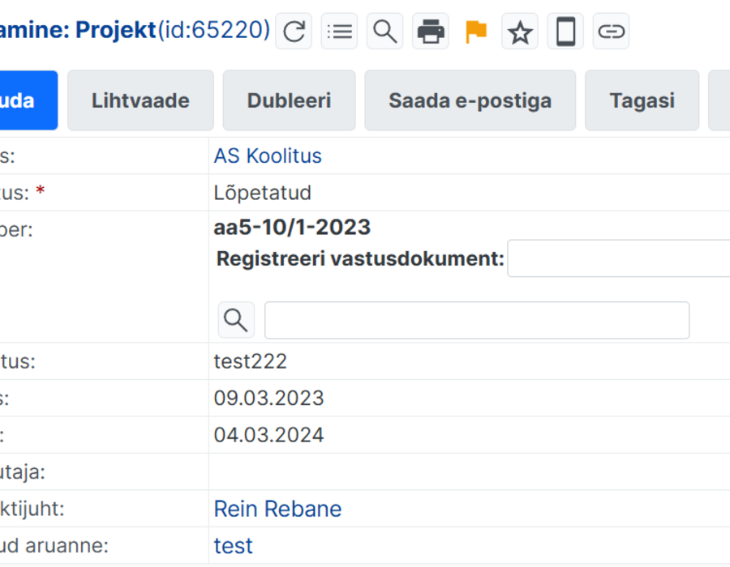Screen dimensions: 730x567
Task: Click the blue button ending in 'uda'
Action: click(x=28, y=100)
